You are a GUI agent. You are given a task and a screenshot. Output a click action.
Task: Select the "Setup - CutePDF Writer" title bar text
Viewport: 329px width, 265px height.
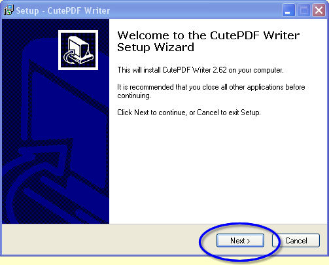click(63, 10)
